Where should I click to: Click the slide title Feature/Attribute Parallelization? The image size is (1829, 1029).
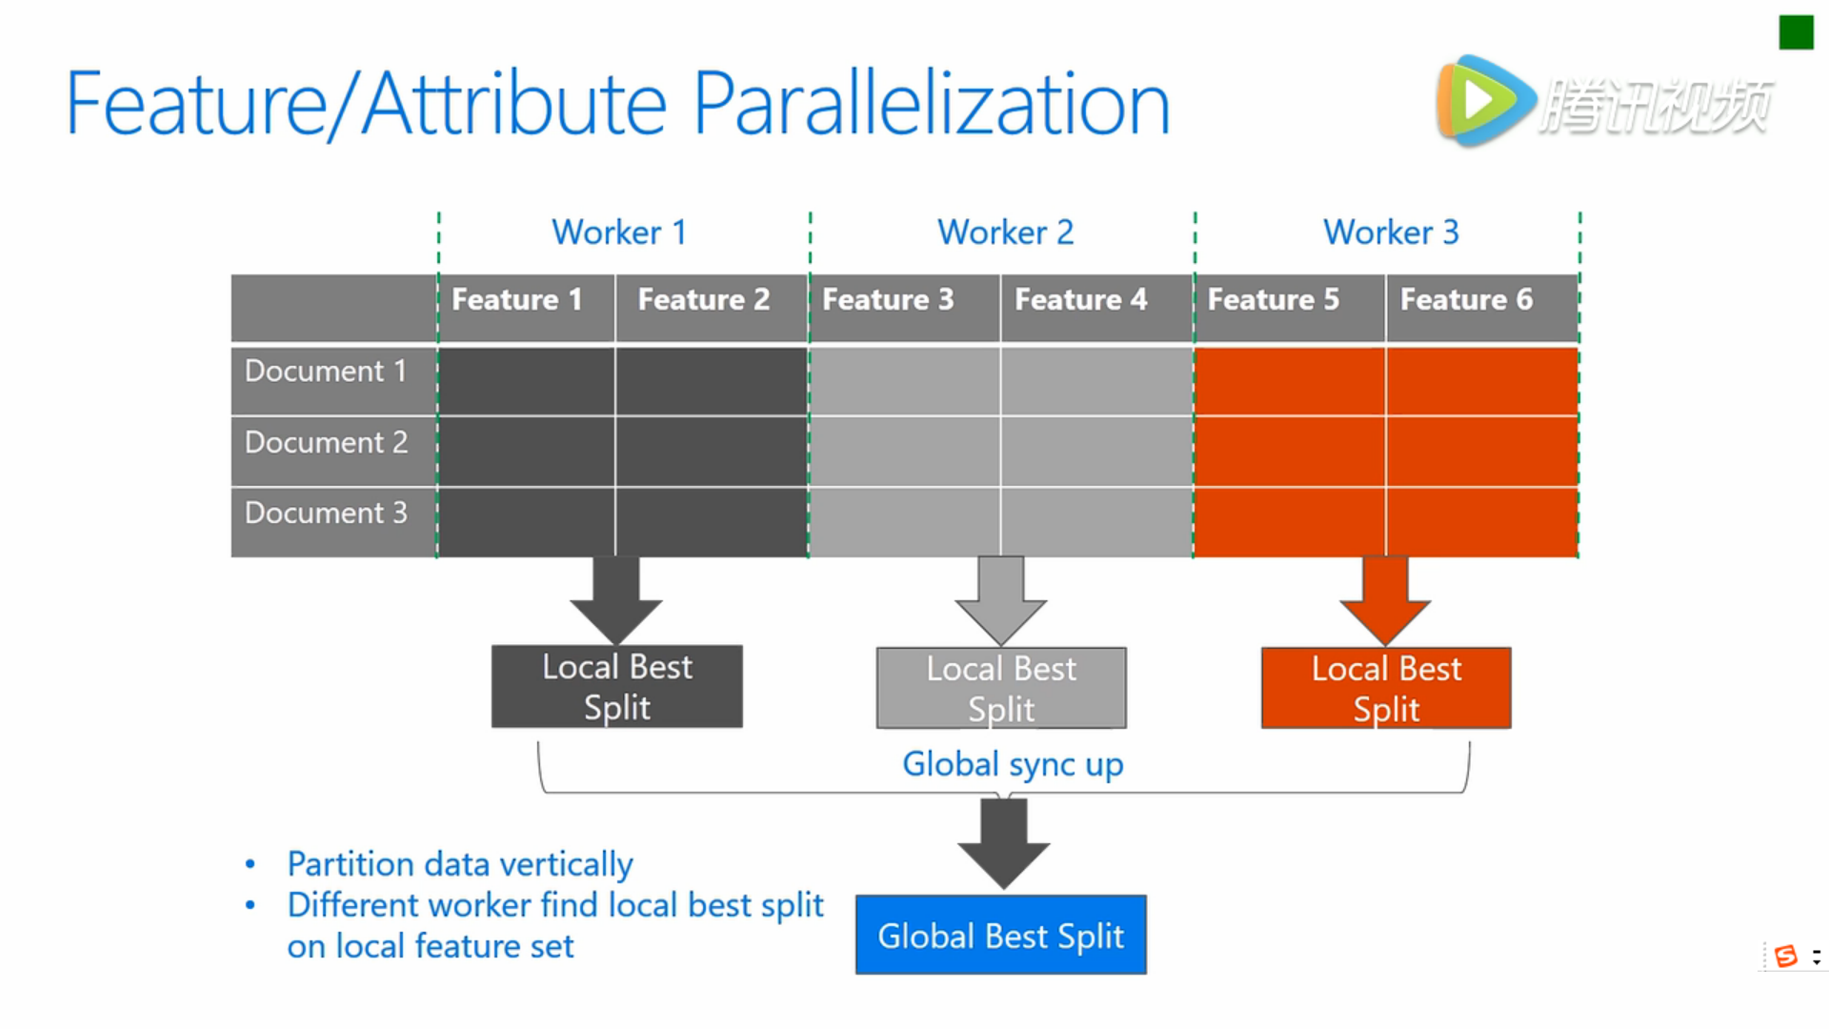tap(617, 104)
